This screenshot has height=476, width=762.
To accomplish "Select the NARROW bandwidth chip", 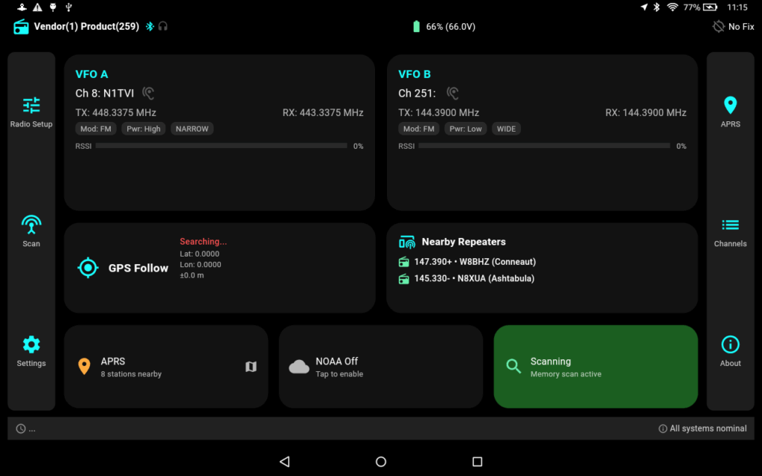I will tap(192, 129).
